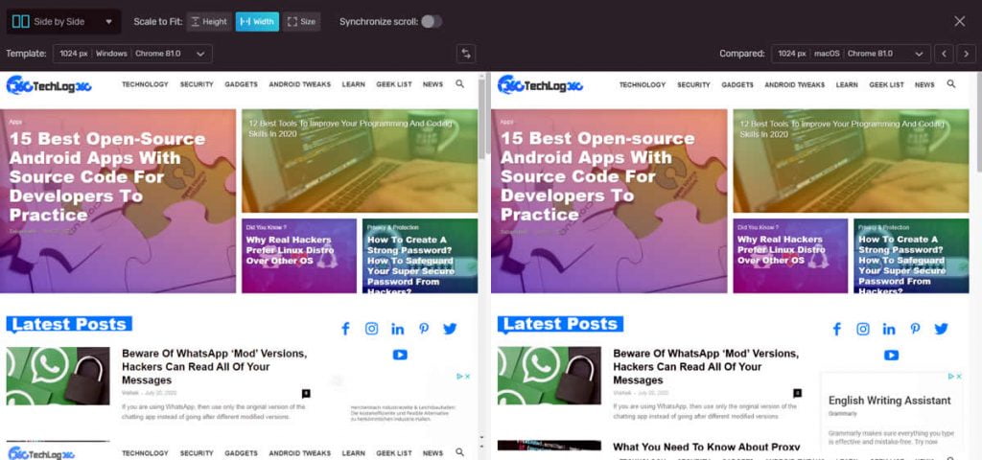Select Scale to Fit Size
The height and width of the screenshot is (460, 982).
301,21
